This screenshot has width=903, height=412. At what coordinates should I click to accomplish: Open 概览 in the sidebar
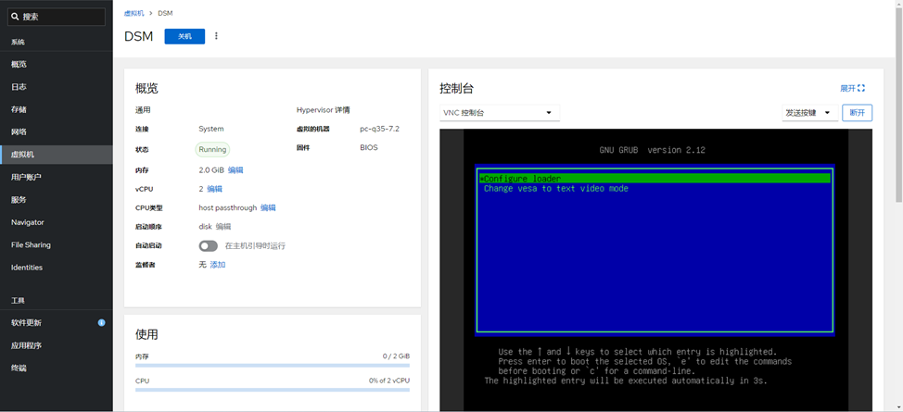click(57, 65)
